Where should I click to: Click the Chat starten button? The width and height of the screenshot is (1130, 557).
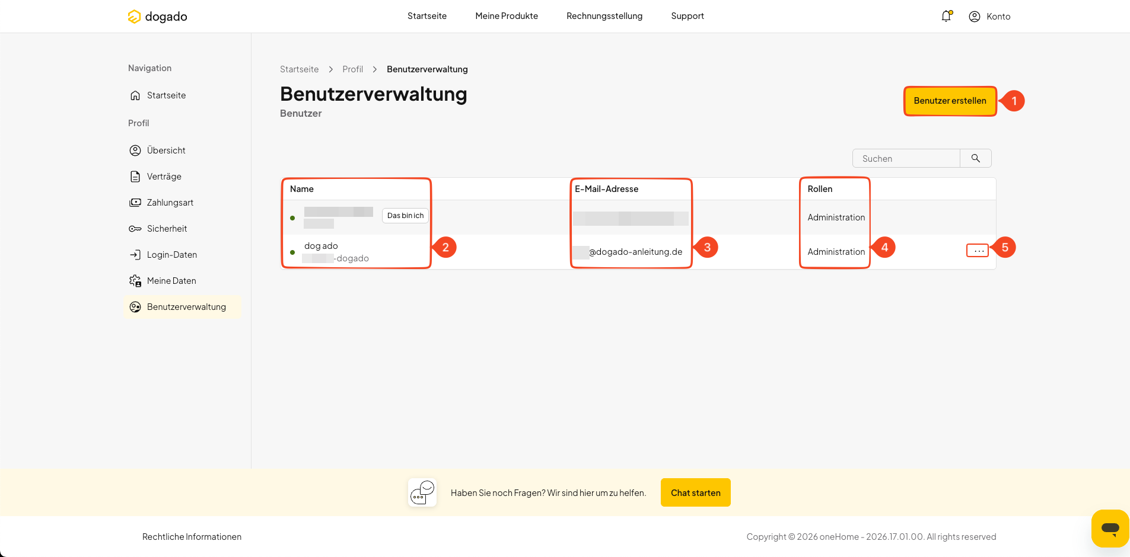tap(695, 492)
